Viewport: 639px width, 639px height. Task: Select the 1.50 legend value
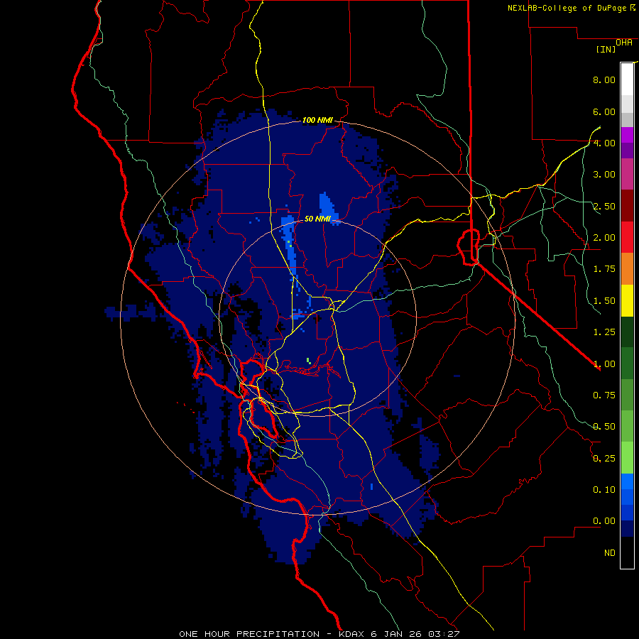coord(604,301)
